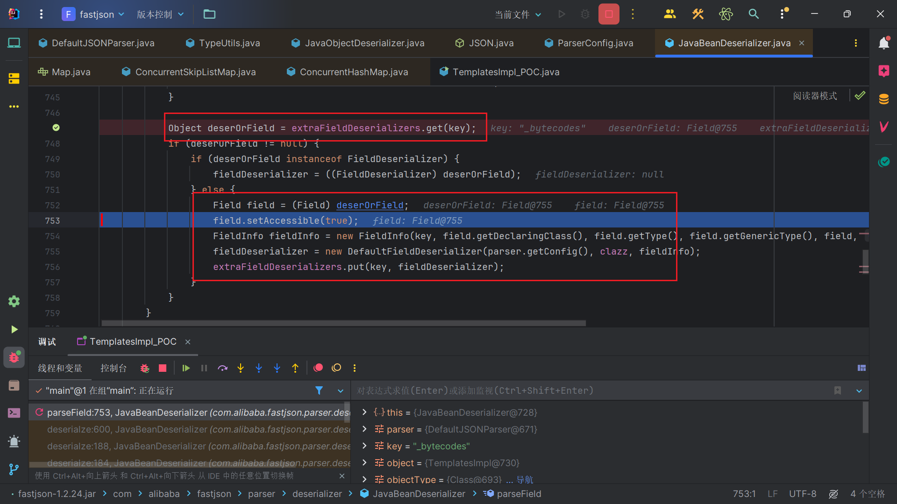This screenshot has width=897, height=504.
Task: Stop the debug session red square
Action: tap(163, 368)
